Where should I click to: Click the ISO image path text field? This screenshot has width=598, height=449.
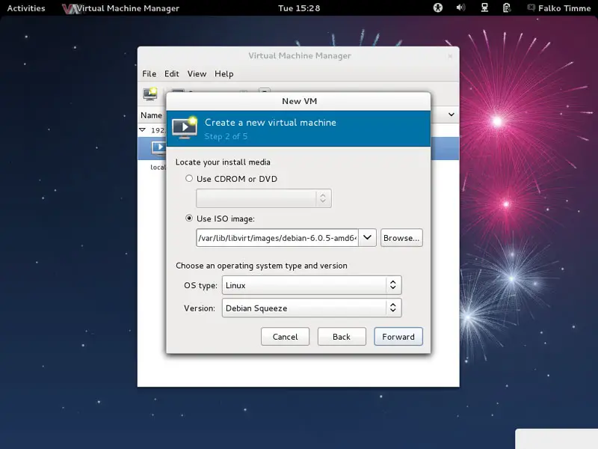277,238
